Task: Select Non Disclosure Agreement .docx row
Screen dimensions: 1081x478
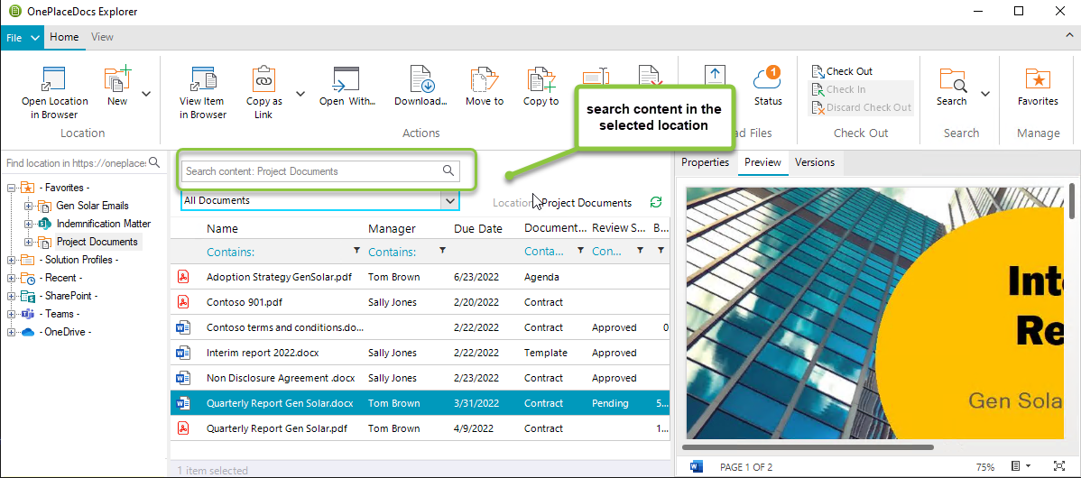Action: [420, 378]
